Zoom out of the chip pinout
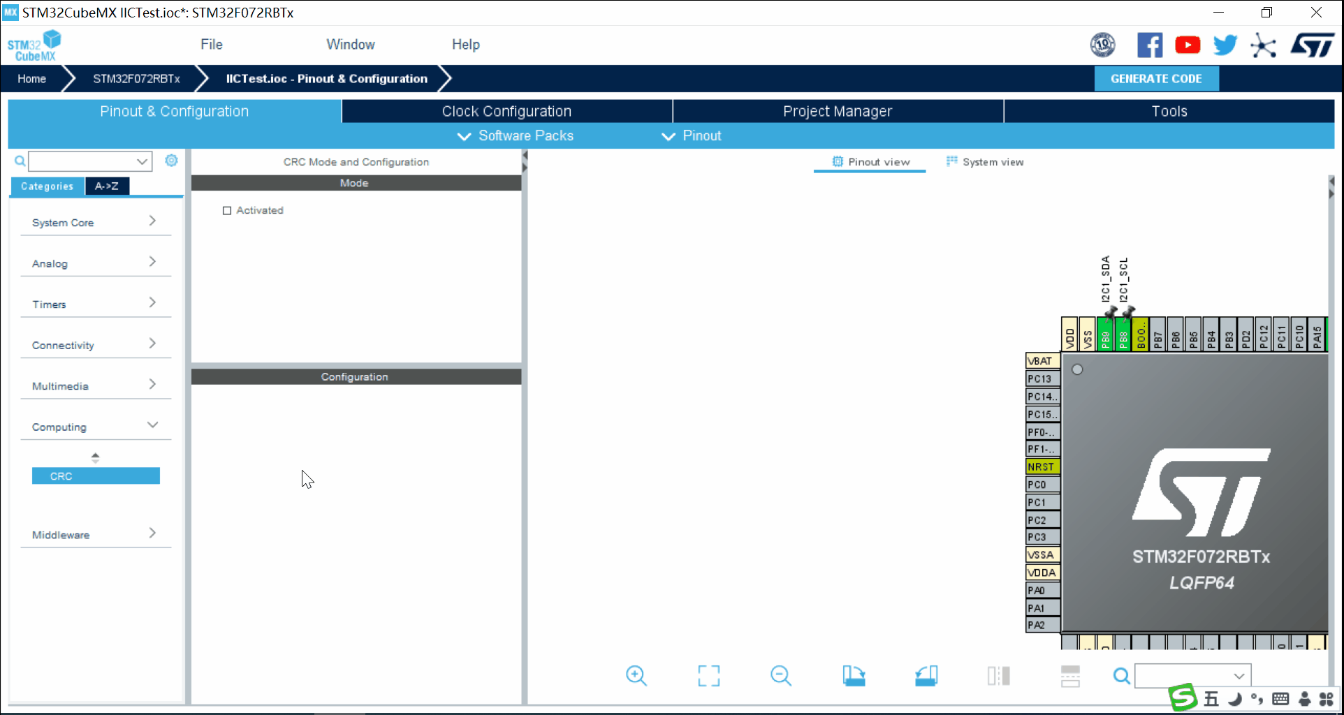This screenshot has width=1344, height=715. coord(781,675)
